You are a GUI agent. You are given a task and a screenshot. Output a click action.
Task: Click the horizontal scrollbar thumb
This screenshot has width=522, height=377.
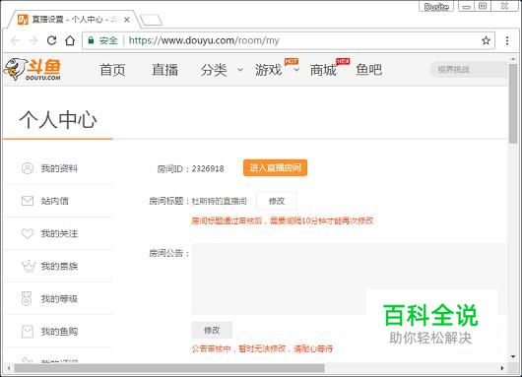click(169, 368)
